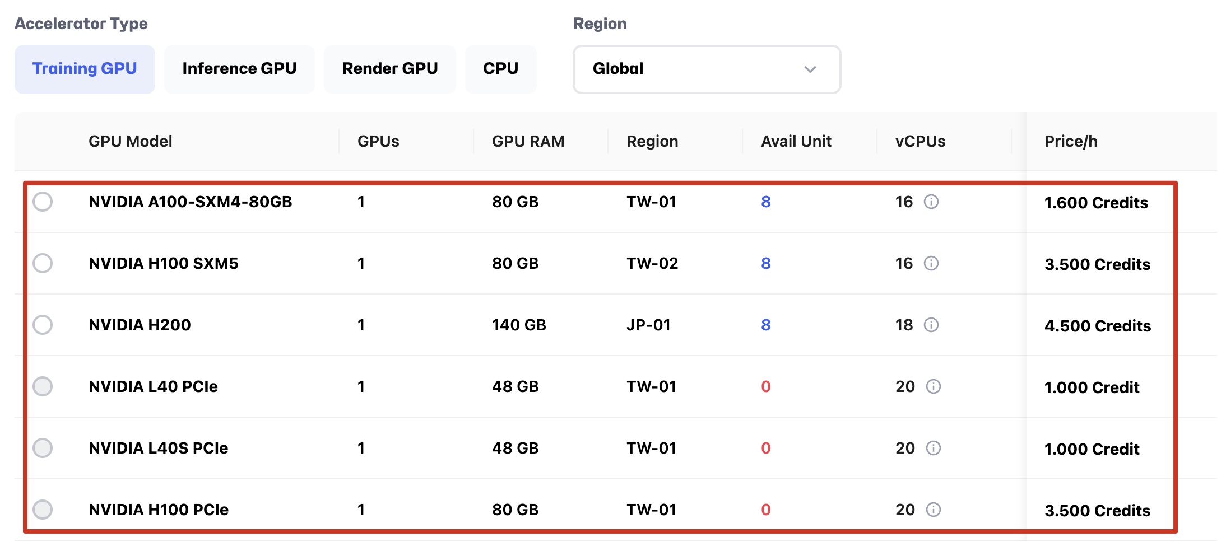Open vCPU info icon for NVIDIA H200
This screenshot has width=1226, height=551.
(931, 325)
